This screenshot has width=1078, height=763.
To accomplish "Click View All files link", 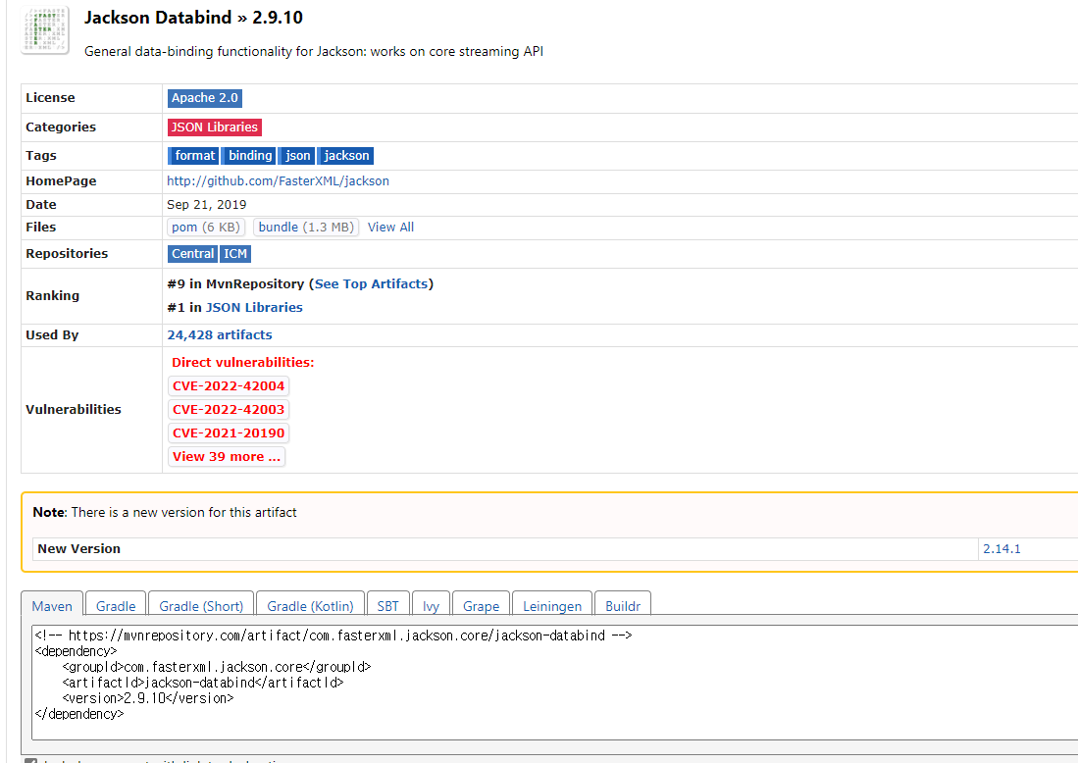I will [x=390, y=228].
